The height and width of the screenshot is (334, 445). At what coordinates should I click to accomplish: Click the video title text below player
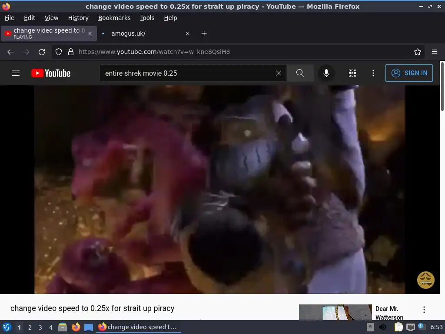(x=92, y=308)
